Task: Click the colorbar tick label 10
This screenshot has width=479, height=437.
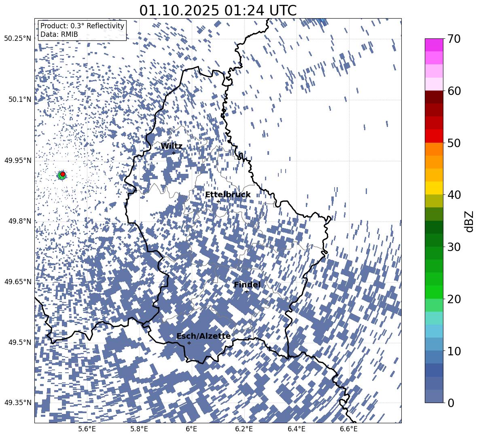Action: [454, 351]
